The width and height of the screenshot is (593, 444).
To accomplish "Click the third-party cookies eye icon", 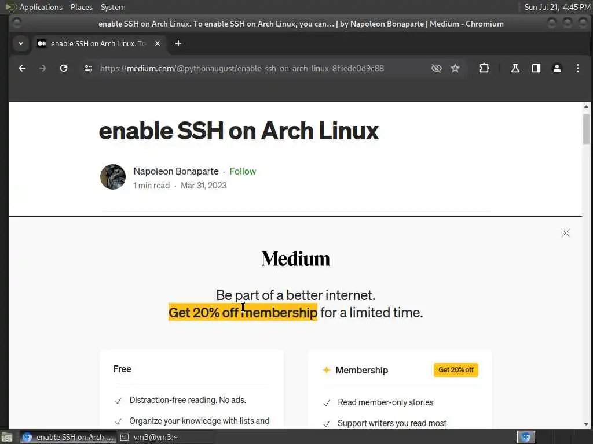I will click(x=437, y=68).
